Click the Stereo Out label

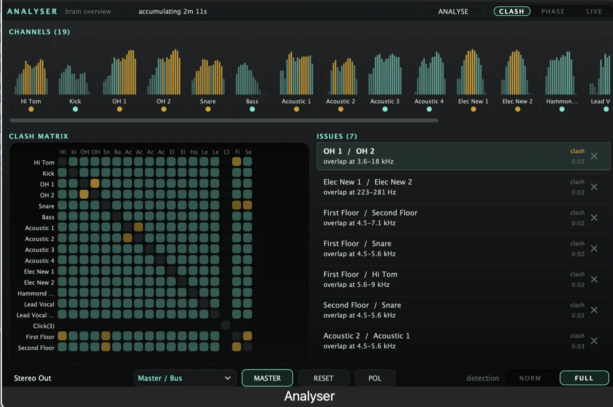[33, 378]
